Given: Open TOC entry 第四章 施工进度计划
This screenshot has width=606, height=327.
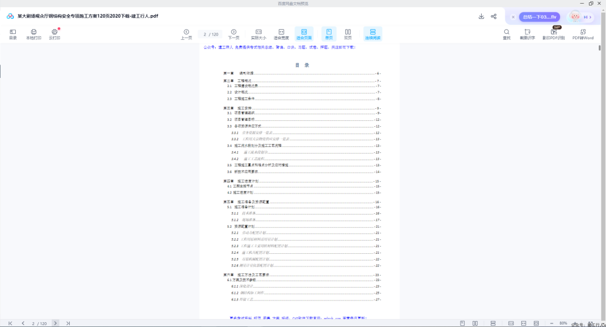Looking at the screenshot, I should pyautogui.click(x=302, y=181).
